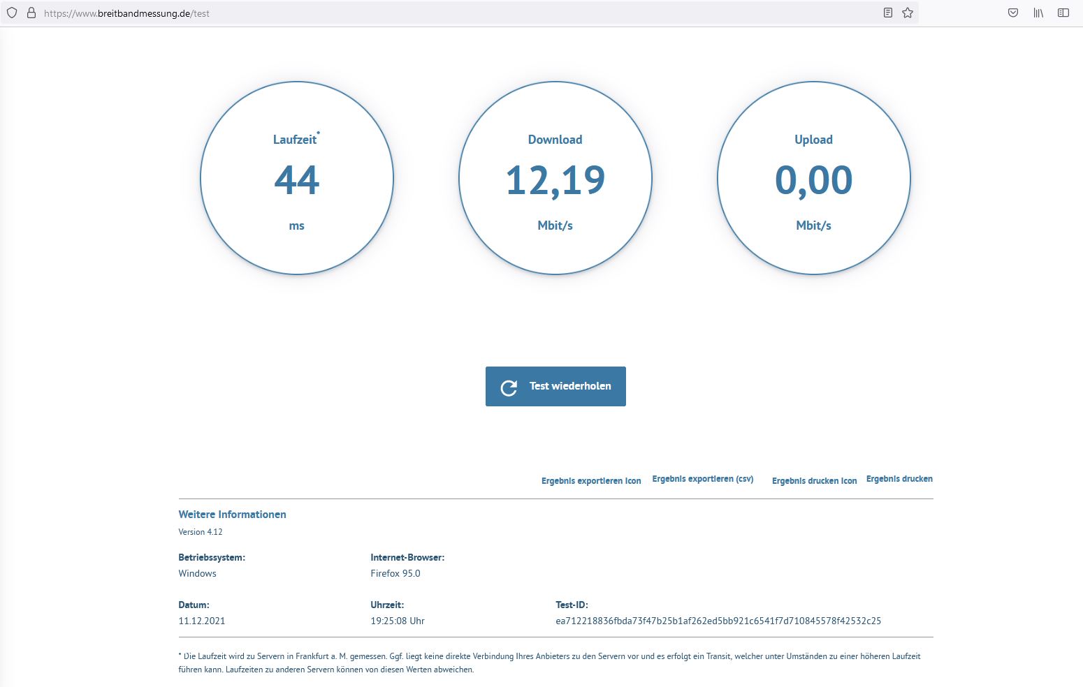Image resolution: width=1083 pixels, height=687 pixels.
Task: Save page to Pocket
Action: [1013, 13]
